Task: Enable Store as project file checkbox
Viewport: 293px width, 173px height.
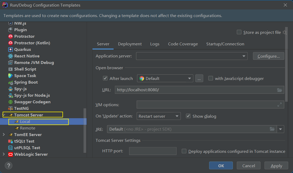Action: (239, 32)
